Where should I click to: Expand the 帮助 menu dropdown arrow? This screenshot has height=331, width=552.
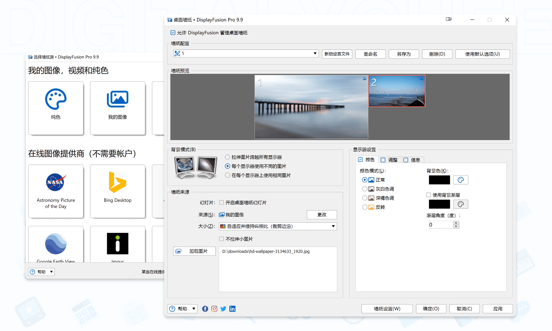pos(194,309)
